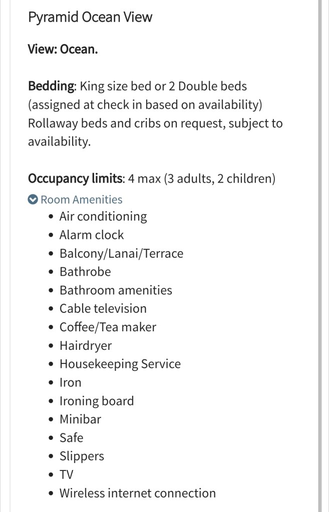The height and width of the screenshot is (512, 329).
Task: Click the chevron icon beside Room Amenities
Action: click(33, 200)
